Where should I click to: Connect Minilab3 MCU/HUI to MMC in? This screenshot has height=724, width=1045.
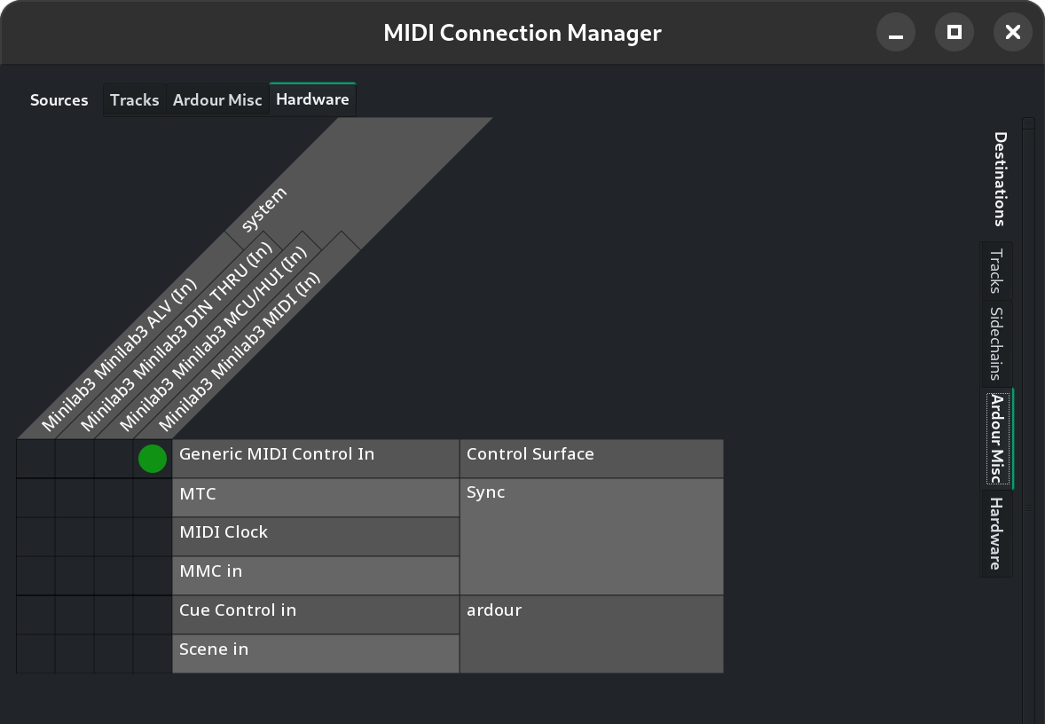[x=114, y=576]
